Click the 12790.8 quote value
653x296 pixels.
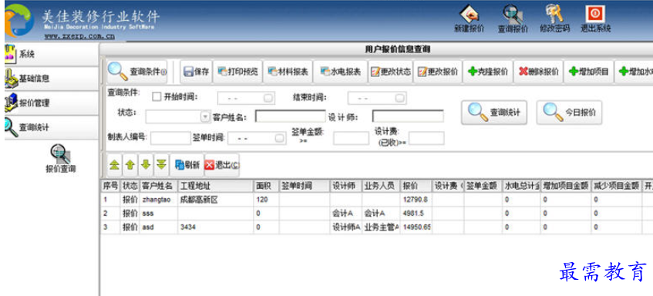point(416,200)
